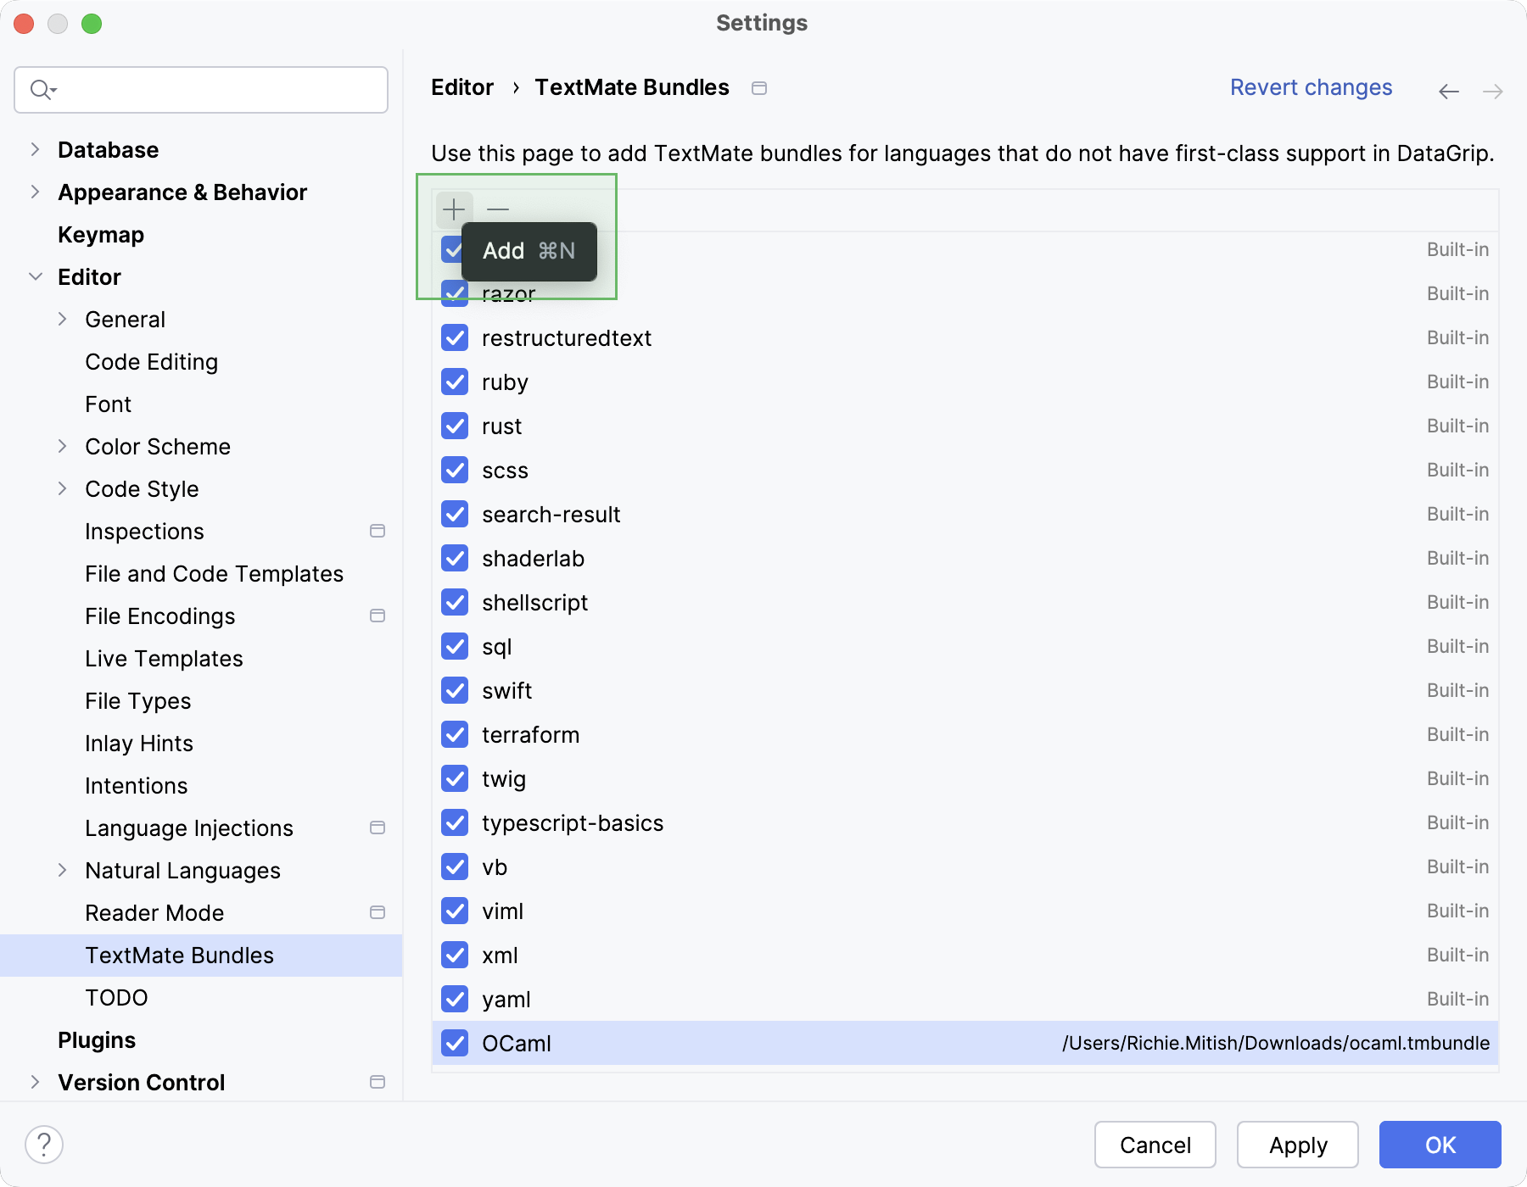Open help via the question mark icon
Viewport: 1527px width, 1187px height.
pos(45,1144)
